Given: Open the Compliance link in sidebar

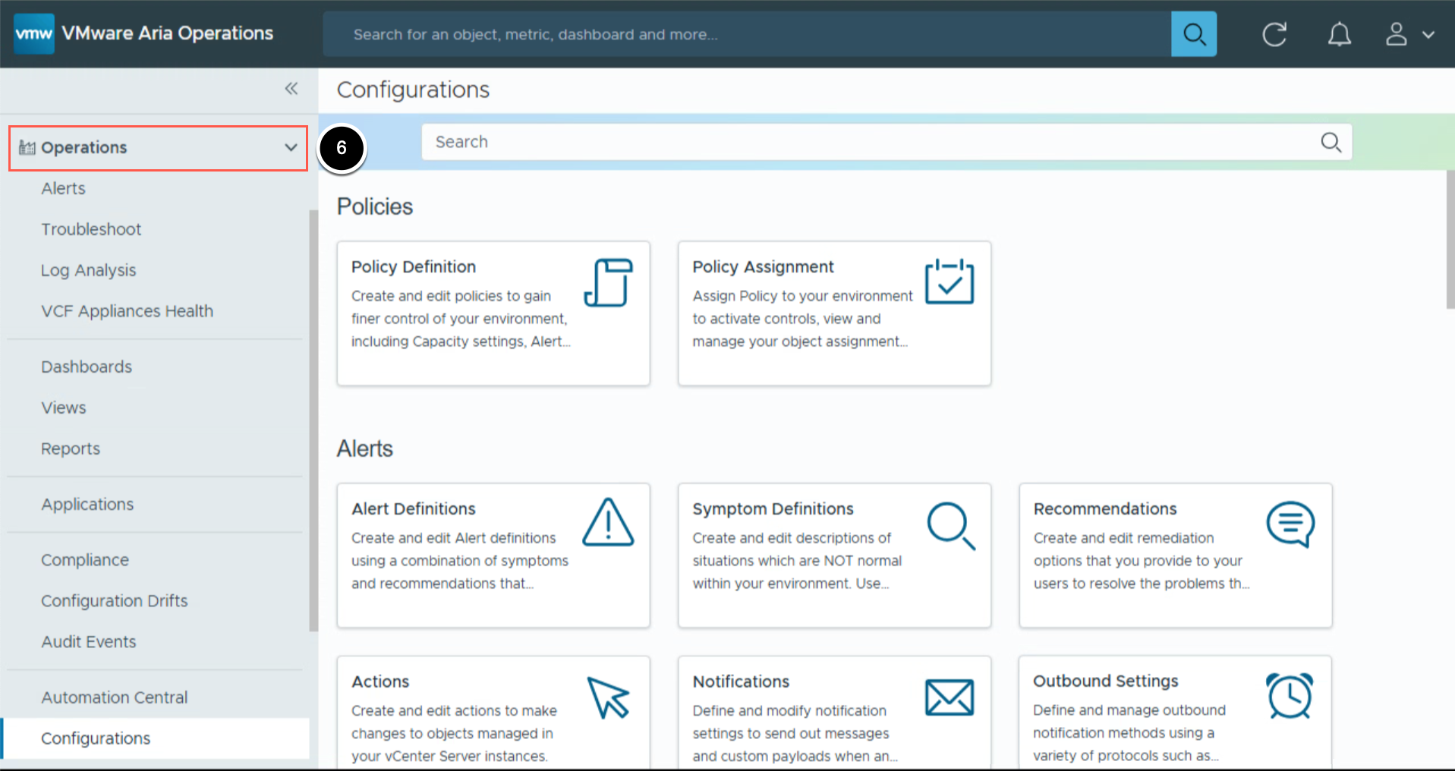Looking at the screenshot, I should coord(85,560).
